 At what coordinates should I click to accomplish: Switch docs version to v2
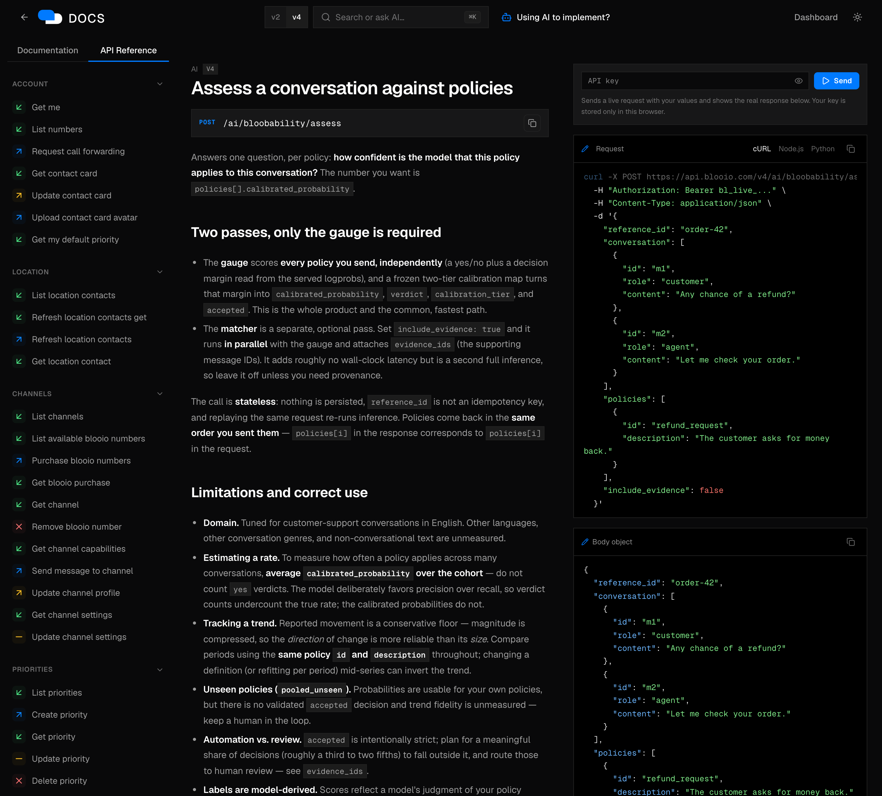(276, 17)
